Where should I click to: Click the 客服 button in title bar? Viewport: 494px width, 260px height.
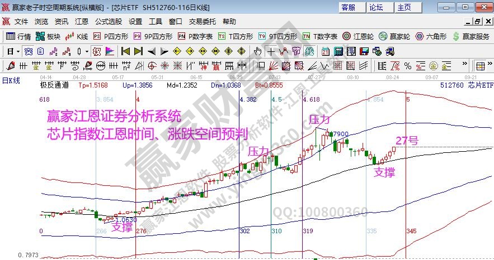[349, 7]
